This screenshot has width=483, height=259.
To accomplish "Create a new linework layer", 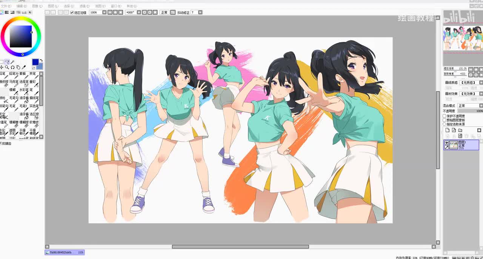I will pos(454,130).
